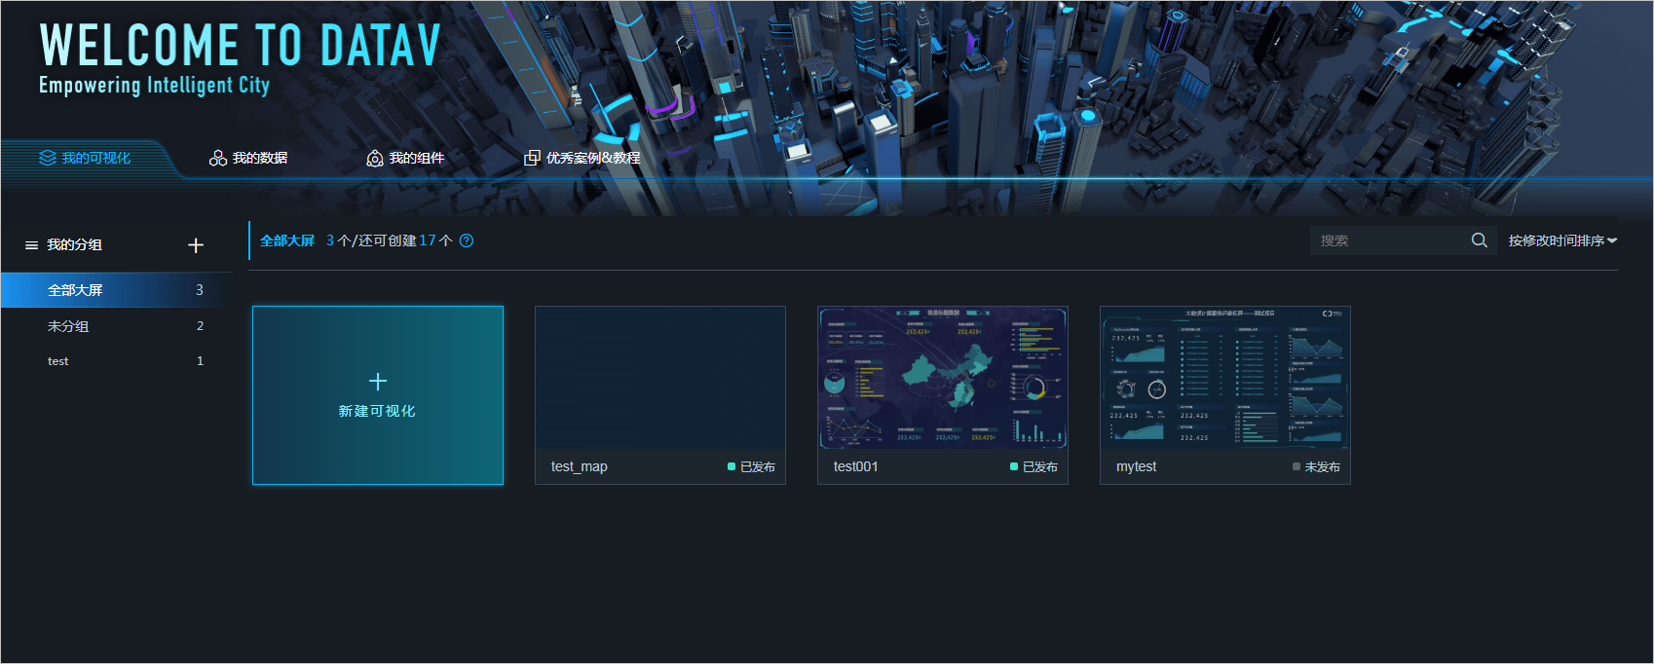Click the 全部大屏 heading above the cards

click(x=286, y=240)
